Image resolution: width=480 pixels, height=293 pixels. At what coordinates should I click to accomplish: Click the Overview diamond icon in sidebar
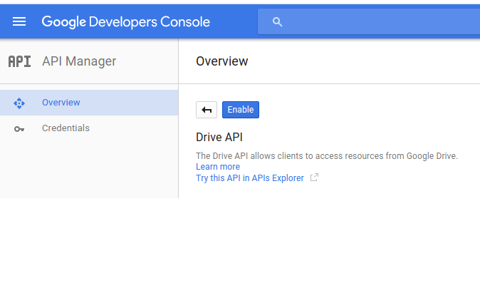tap(19, 103)
